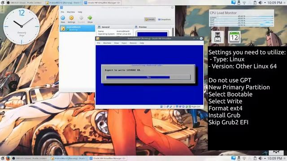Click the Right Ctrl host key indicator

pos(196,106)
